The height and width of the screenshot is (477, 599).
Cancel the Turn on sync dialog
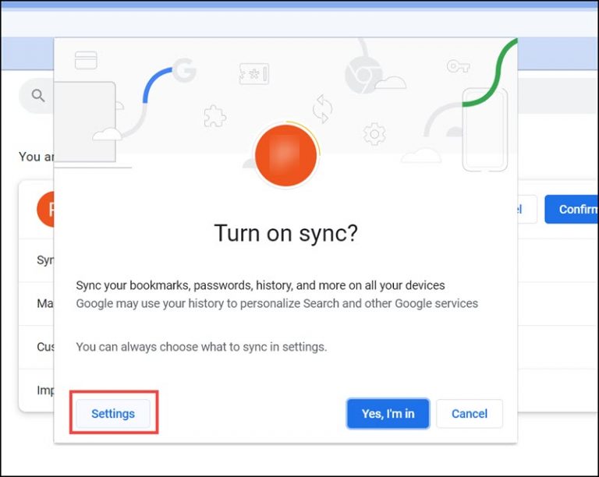pos(469,414)
